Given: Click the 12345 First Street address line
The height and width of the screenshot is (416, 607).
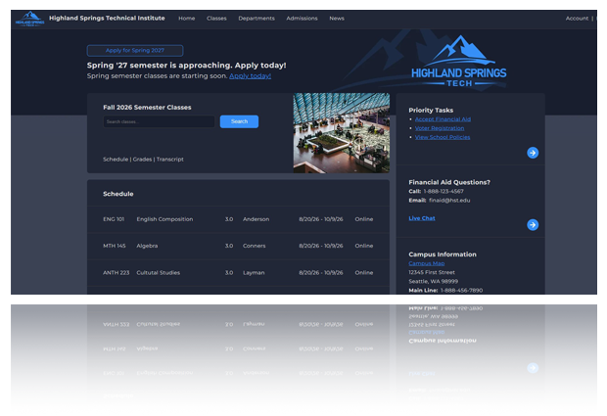Looking at the screenshot, I should 432,272.
